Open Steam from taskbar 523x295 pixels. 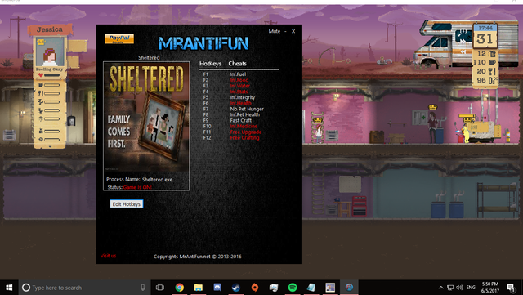click(x=236, y=288)
